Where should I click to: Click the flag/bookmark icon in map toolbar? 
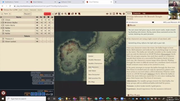[111, 14]
